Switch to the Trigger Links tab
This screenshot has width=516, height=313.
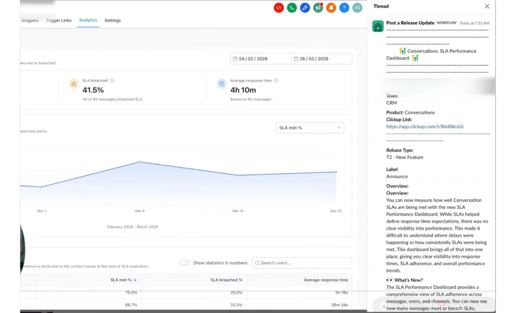click(x=59, y=21)
